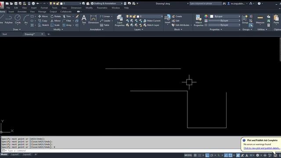
Task: Select the Arc draw tool
Action: click(26, 19)
